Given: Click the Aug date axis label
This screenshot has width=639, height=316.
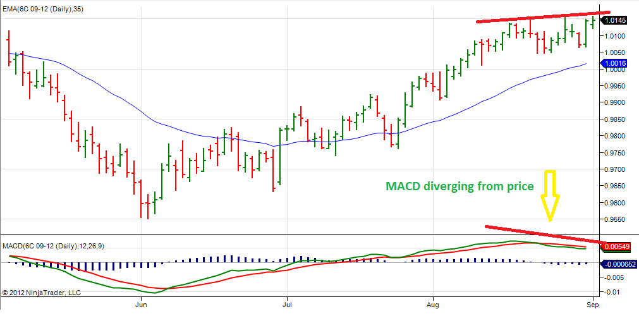Looking at the screenshot, I should coord(433,305).
